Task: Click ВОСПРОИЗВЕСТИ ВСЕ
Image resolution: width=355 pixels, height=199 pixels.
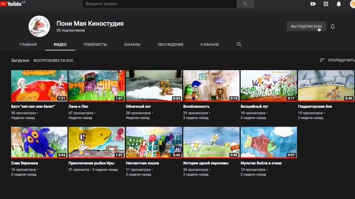Action: [x=53, y=60]
